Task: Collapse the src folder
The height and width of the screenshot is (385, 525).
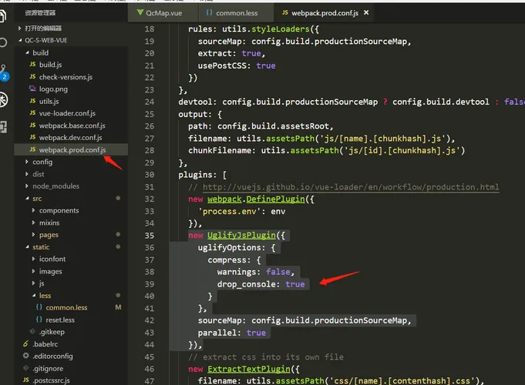Action: pos(27,199)
